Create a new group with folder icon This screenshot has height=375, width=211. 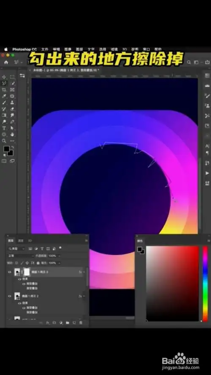(68, 323)
